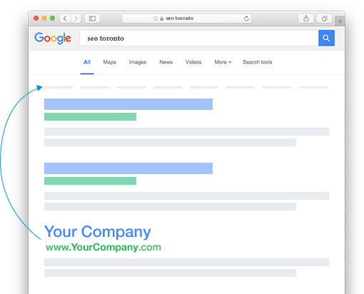Show all tabs overview icon

pyautogui.click(x=324, y=19)
